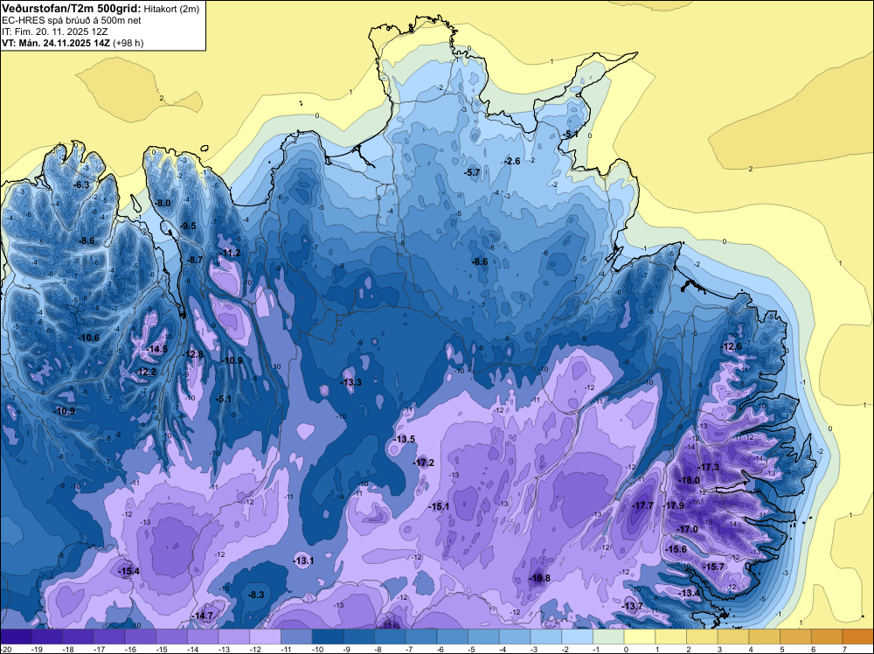Select the -5.7 temperature reading
This screenshot has width=874, height=654.
tap(472, 173)
